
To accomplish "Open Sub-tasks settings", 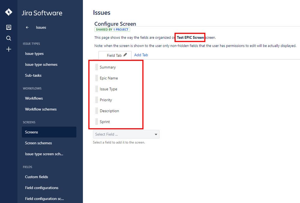I will [x=33, y=75].
